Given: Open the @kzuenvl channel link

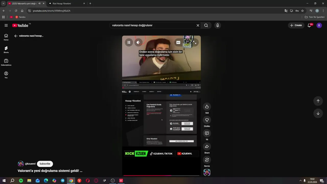Looking at the screenshot, I should (x=30, y=164).
